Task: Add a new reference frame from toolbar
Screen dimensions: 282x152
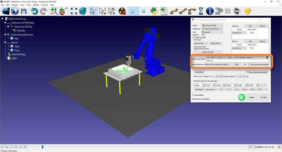Action: point(54,11)
